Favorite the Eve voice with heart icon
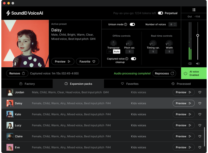Viewport: 208px width, 153px height. [200, 147]
